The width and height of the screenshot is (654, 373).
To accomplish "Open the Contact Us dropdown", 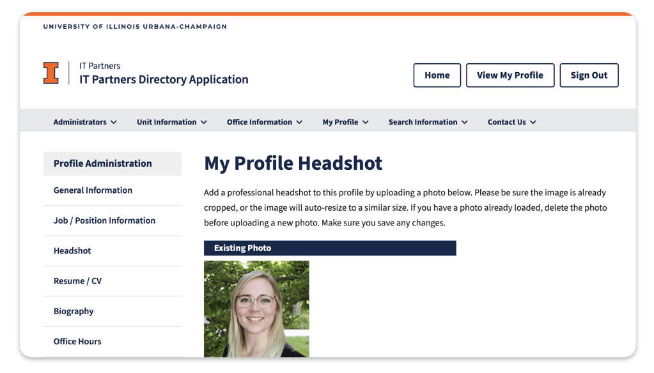I will [x=511, y=122].
